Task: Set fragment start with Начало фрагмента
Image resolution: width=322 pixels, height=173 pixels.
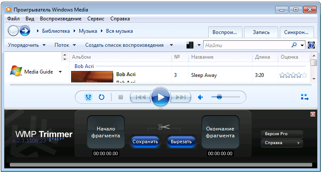Action: pos(106,132)
